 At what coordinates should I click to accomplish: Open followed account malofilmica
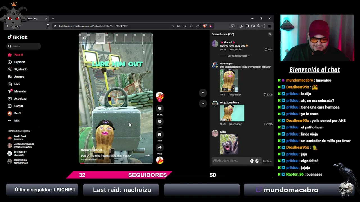click(x=18, y=161)
